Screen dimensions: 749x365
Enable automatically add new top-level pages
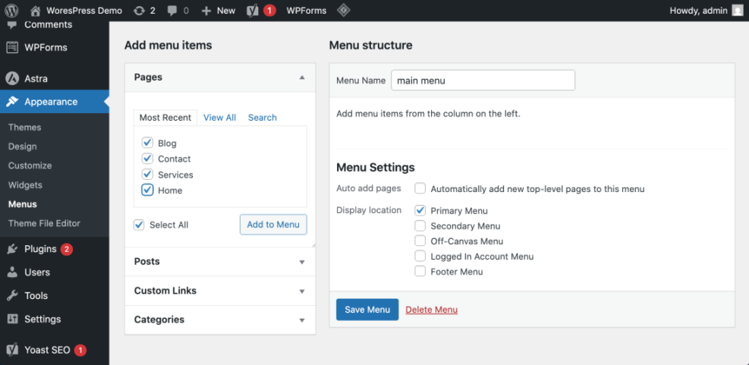pyautogui.click(x=420, y=189)
